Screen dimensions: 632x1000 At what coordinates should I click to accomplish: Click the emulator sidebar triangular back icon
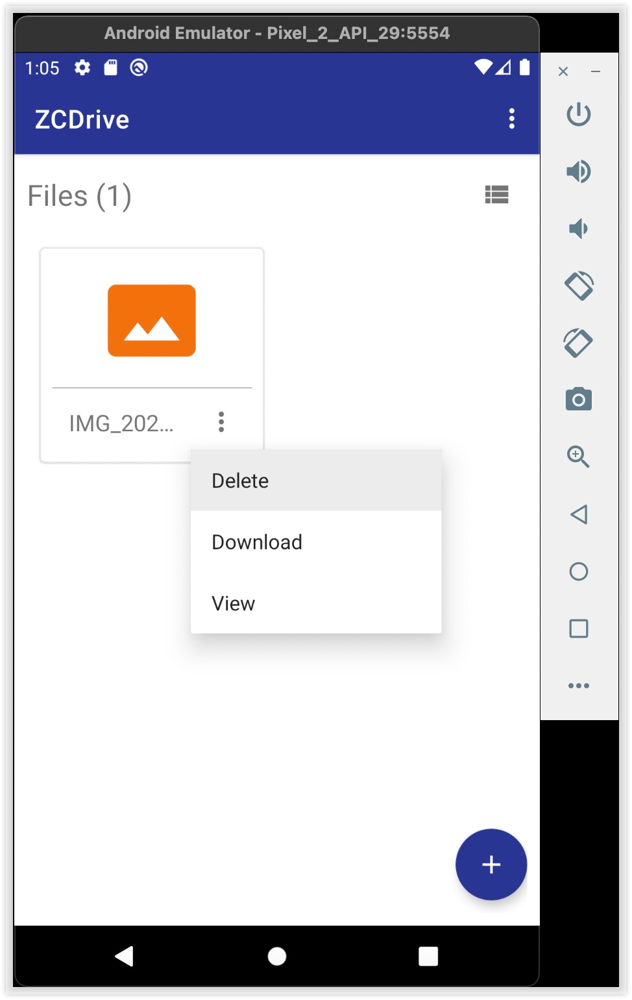click(578, 514)
